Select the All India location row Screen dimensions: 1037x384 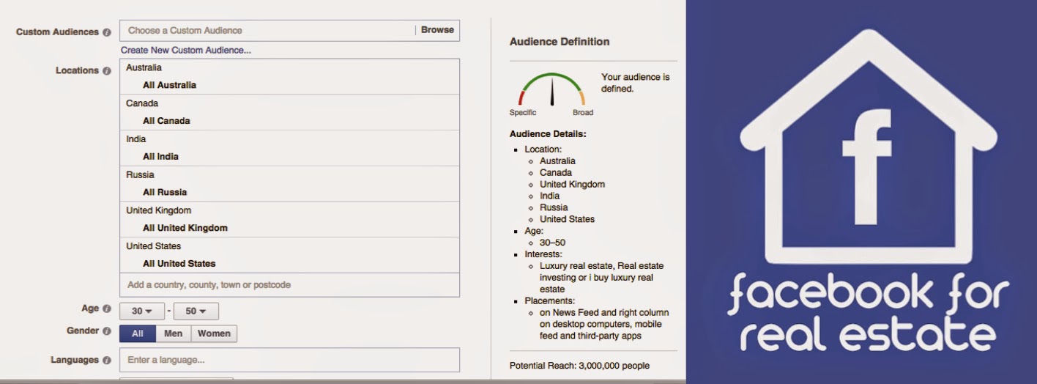click(x=289, y=157)
